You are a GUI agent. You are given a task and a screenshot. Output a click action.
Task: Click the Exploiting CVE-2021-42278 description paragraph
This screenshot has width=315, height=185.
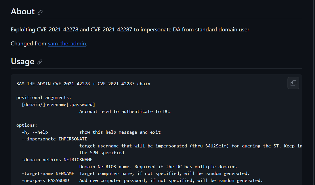tap(130, 29)
